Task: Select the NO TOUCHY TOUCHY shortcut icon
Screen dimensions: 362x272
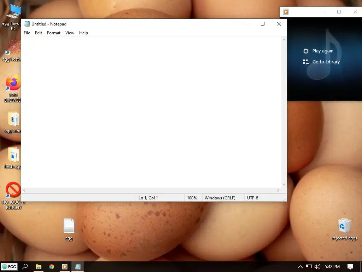Action: click(13, 195)
